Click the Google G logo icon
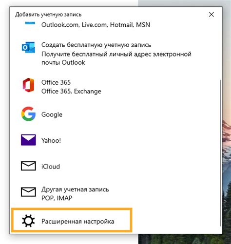Image resolution: width=231 pixels, height=244 pixels. click(28, 114)
